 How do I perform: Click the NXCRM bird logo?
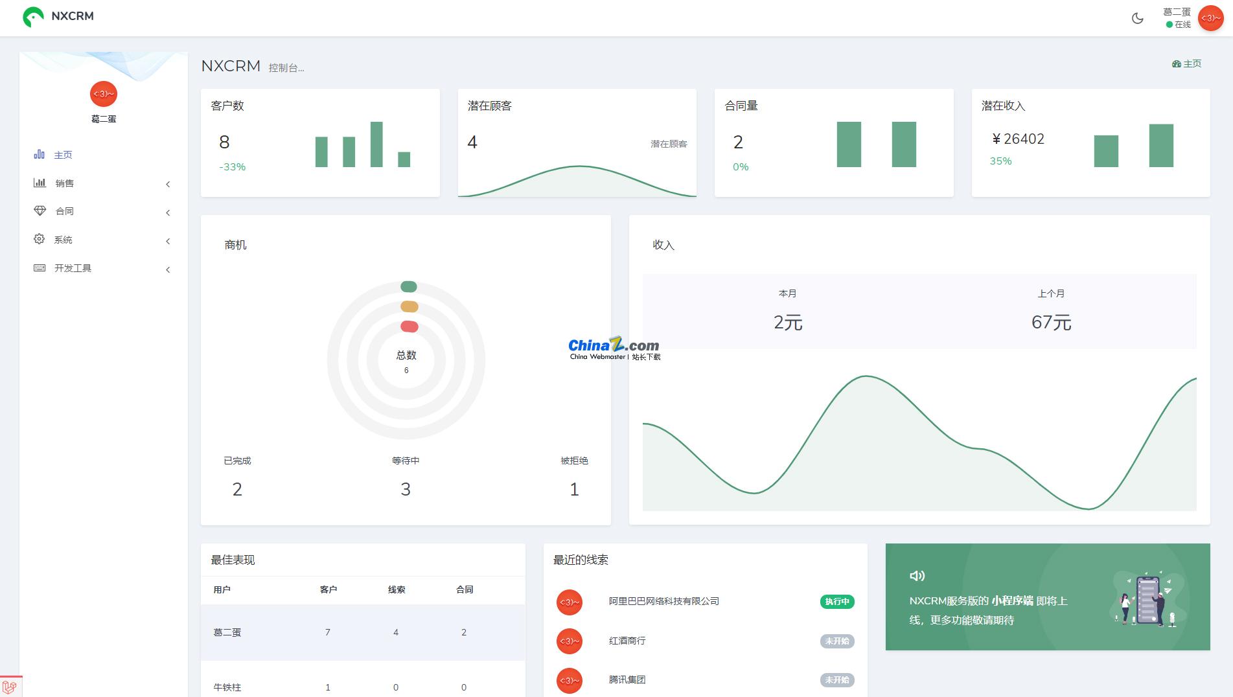pyautogui.click(x=33, y=17)
